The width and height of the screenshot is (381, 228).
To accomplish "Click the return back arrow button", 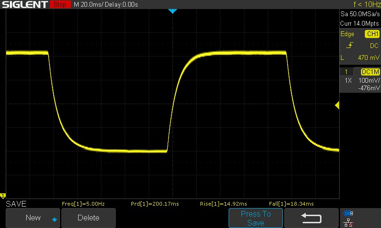I will coord(311,218).
